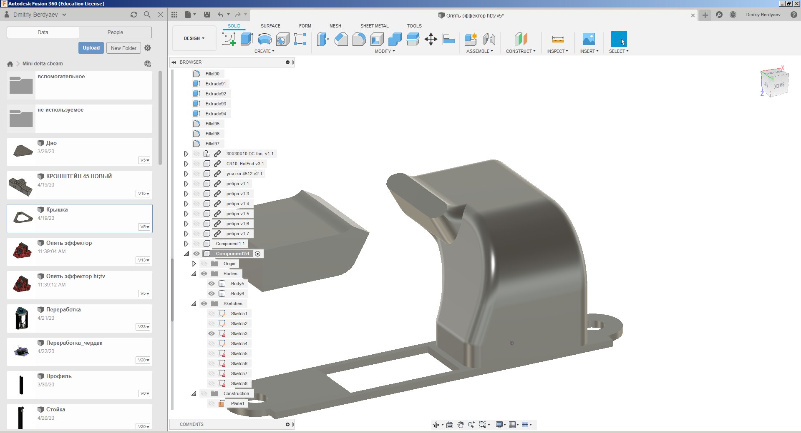
Task: Select the Insert Decal icon
Action: [589, 39]
